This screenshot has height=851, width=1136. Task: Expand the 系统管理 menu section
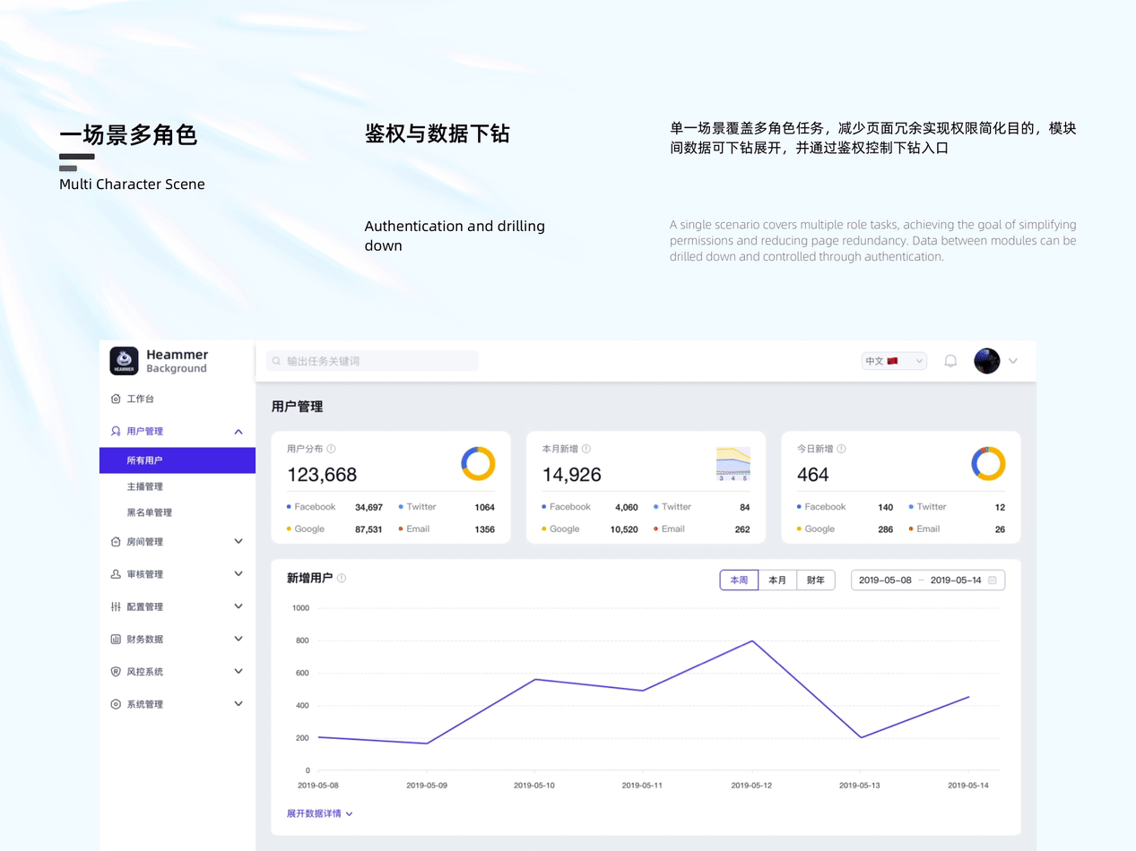[238, 703]
